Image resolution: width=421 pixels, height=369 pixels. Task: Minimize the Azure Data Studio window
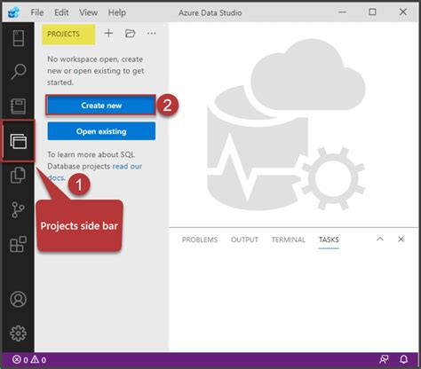coord(342,12)
